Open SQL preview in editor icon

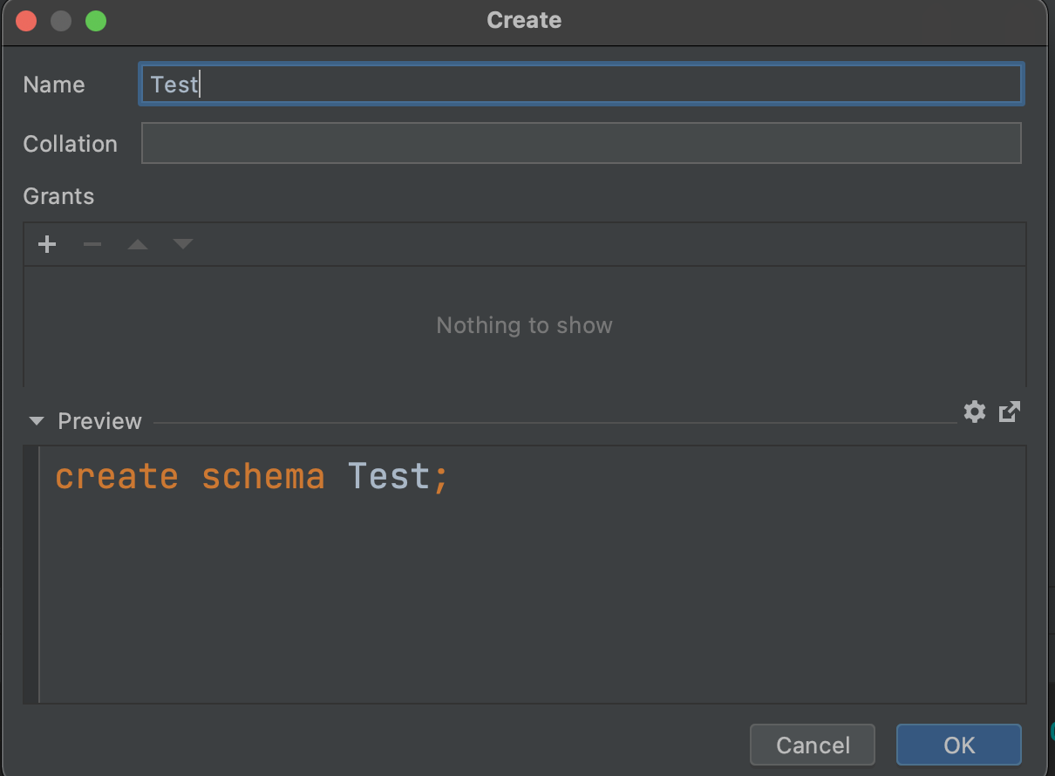(x=1010, y=412)
